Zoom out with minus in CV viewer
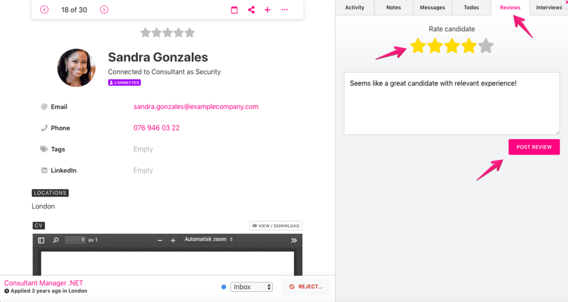Screen dimensions: 568x302 click(x=160, y=240)
